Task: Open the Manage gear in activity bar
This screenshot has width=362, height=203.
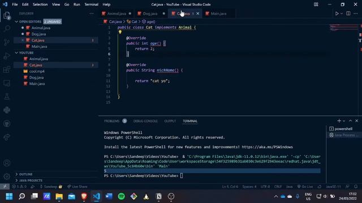Action: click(x=7, y=176)
